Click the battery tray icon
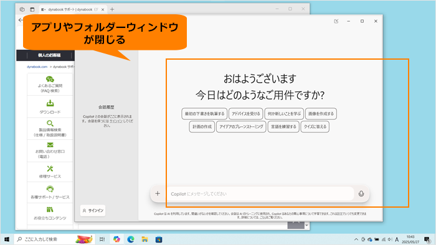 point(377,239)
